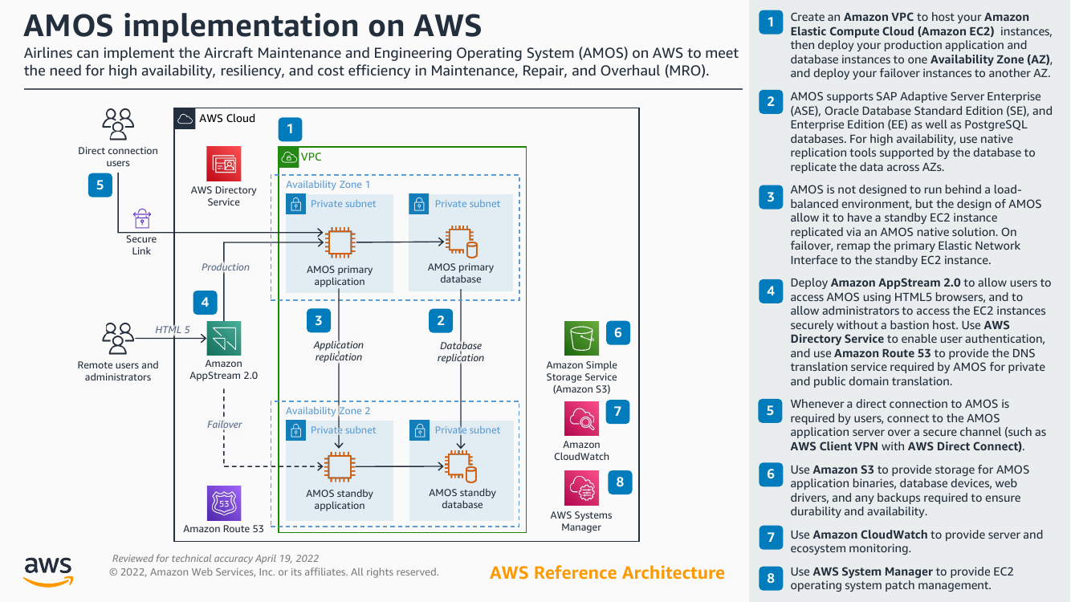
Task: Click the AWS Cloud icon in the diagram corner
Action: [185, 119]
